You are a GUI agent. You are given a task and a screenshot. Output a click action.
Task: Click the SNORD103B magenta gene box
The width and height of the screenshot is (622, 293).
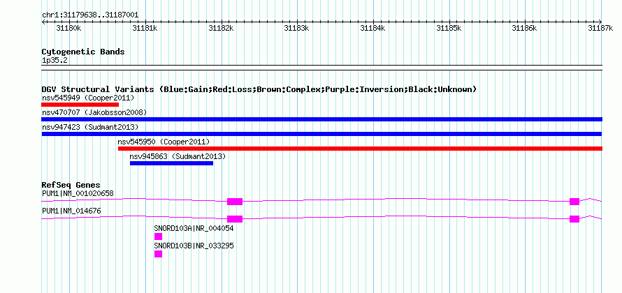tap(158, 254)
